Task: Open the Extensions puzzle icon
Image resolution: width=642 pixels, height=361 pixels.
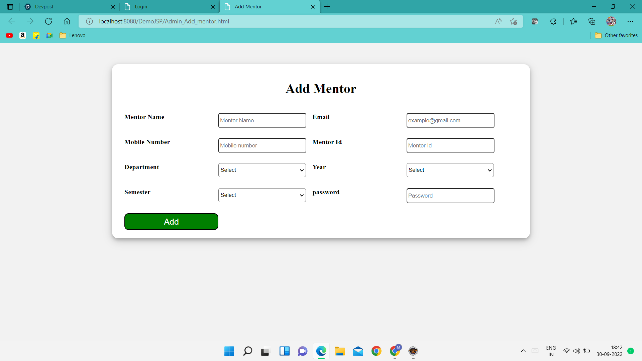Action: click(x=553, y=21)
